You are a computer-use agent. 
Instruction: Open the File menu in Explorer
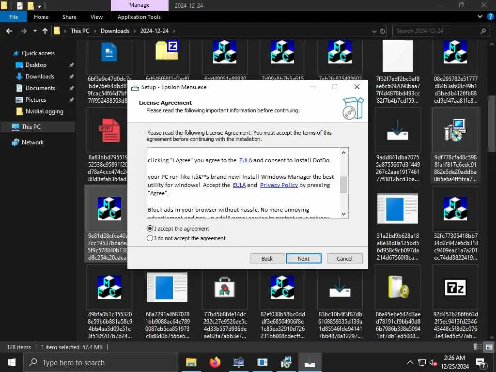tap(14, 17)
